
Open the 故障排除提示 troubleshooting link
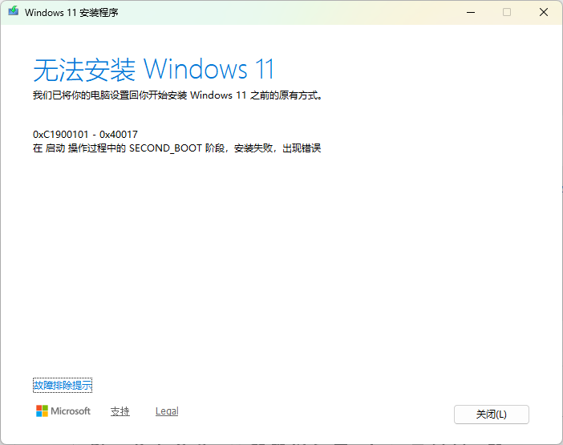(63, 385)
